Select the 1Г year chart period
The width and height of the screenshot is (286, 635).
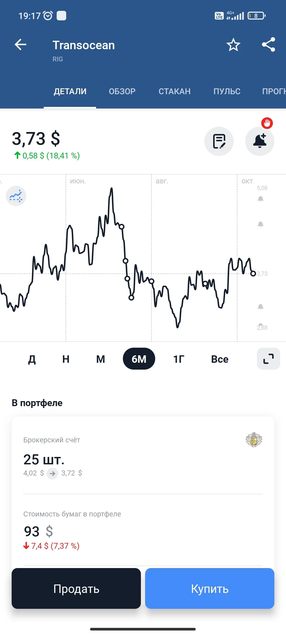(179, 359)
